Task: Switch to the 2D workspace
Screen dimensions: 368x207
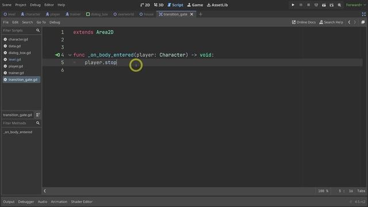Action: [145, 5]
